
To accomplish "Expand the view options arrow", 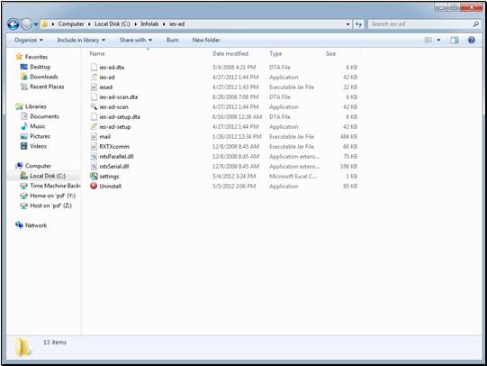I will 438,40.
